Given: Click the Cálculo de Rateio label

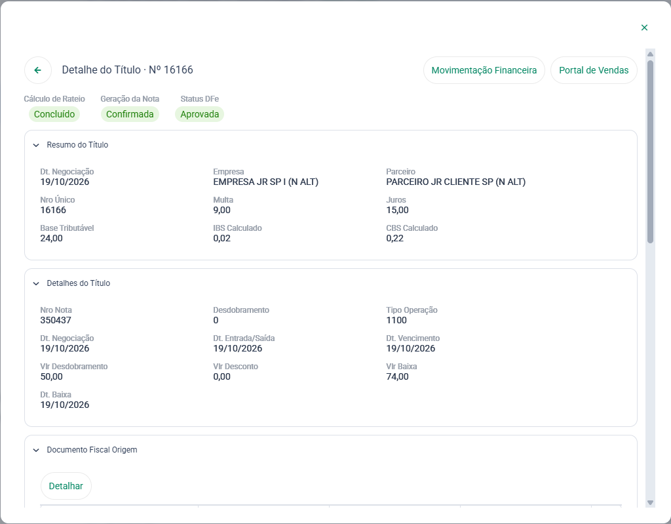Looking at the screenshot, I should (54, 99).
